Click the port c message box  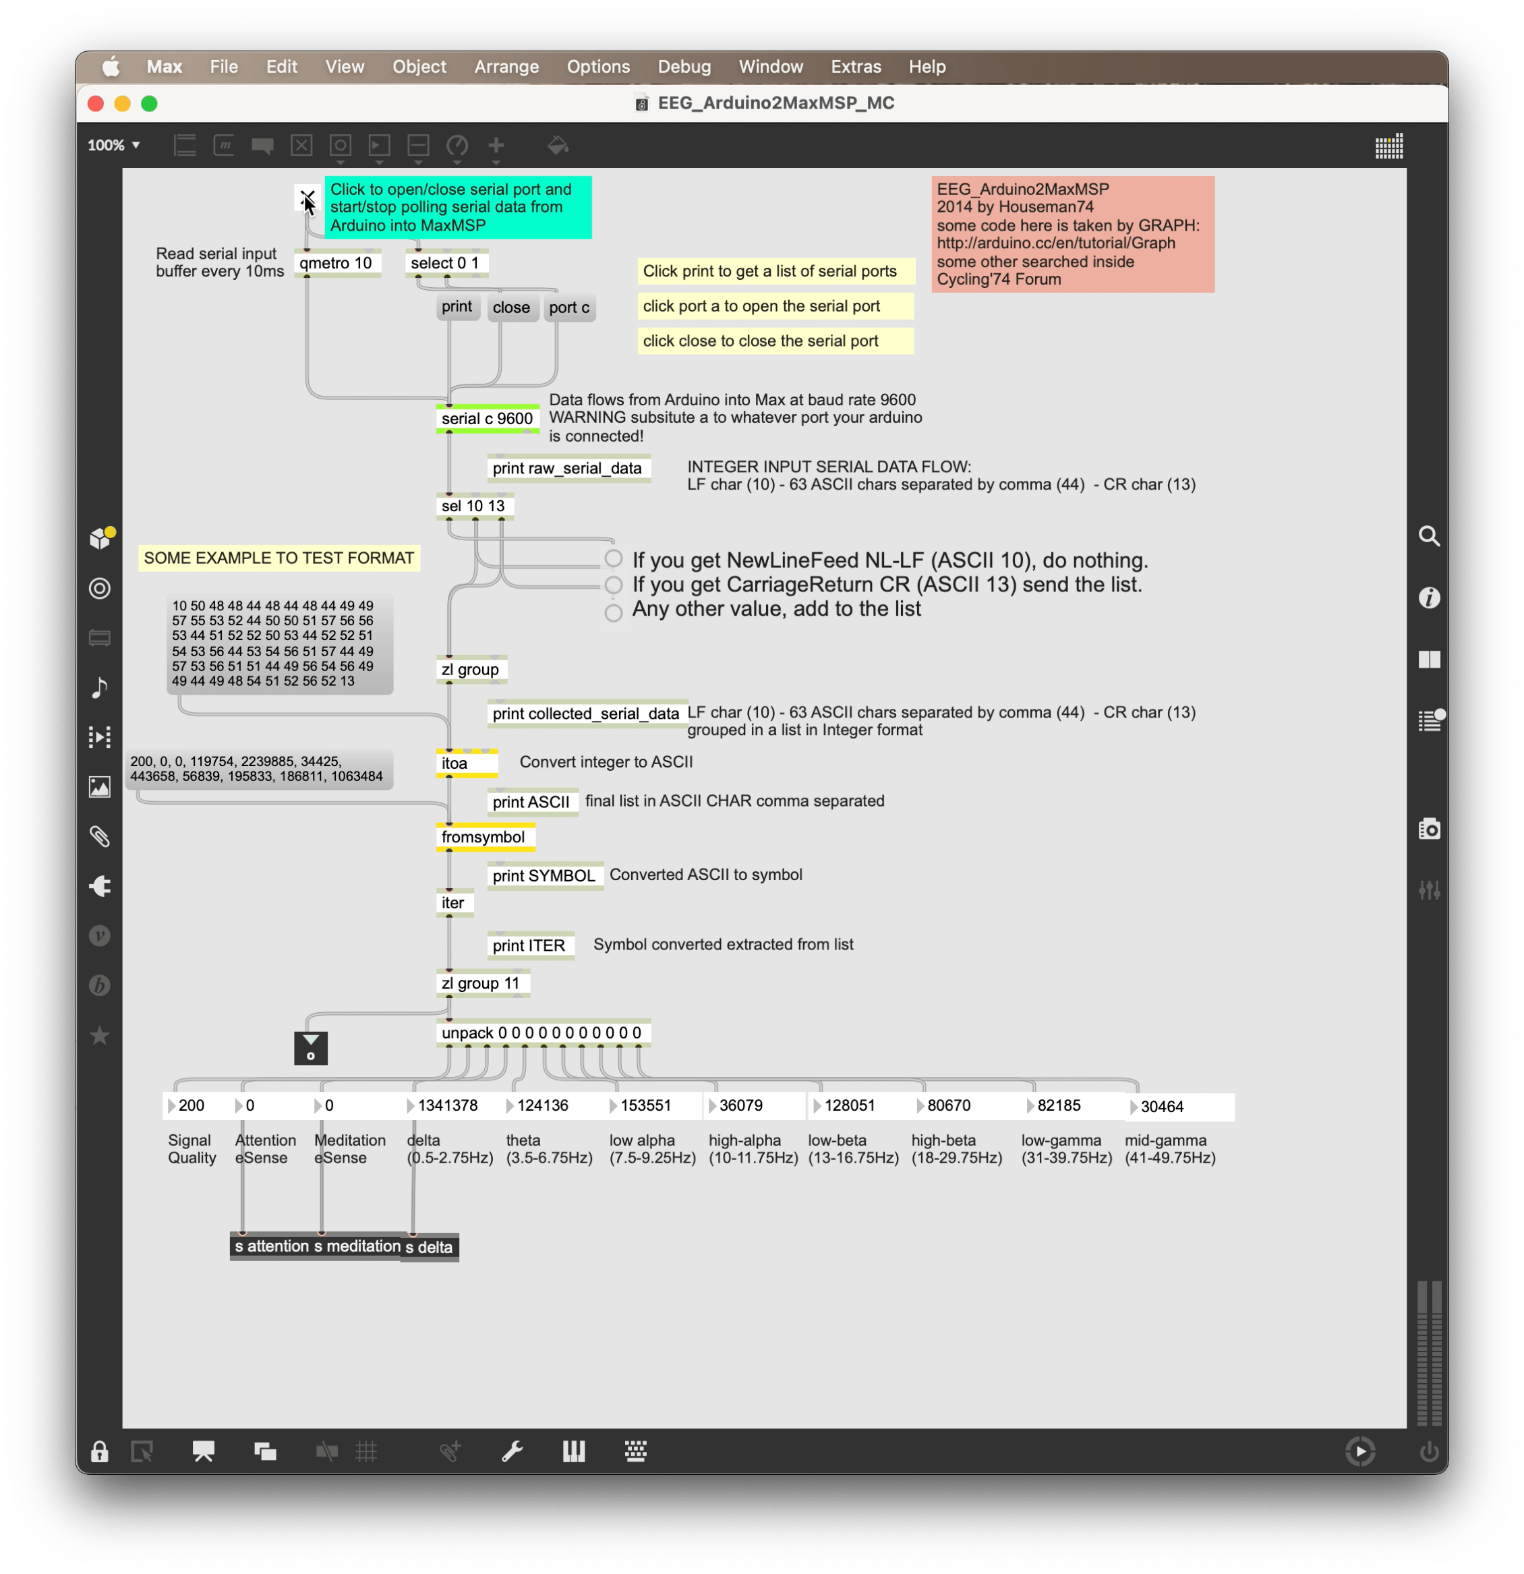(568, 308)
